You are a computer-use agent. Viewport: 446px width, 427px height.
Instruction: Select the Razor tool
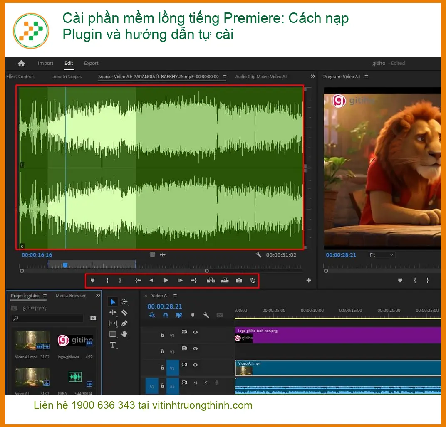point(124,313)
